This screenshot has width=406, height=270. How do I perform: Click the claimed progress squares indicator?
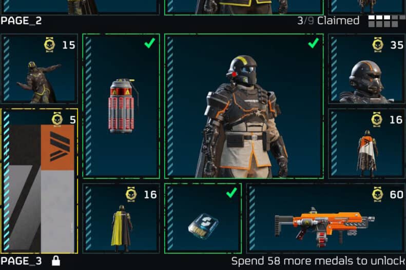(x=386, y=21)
